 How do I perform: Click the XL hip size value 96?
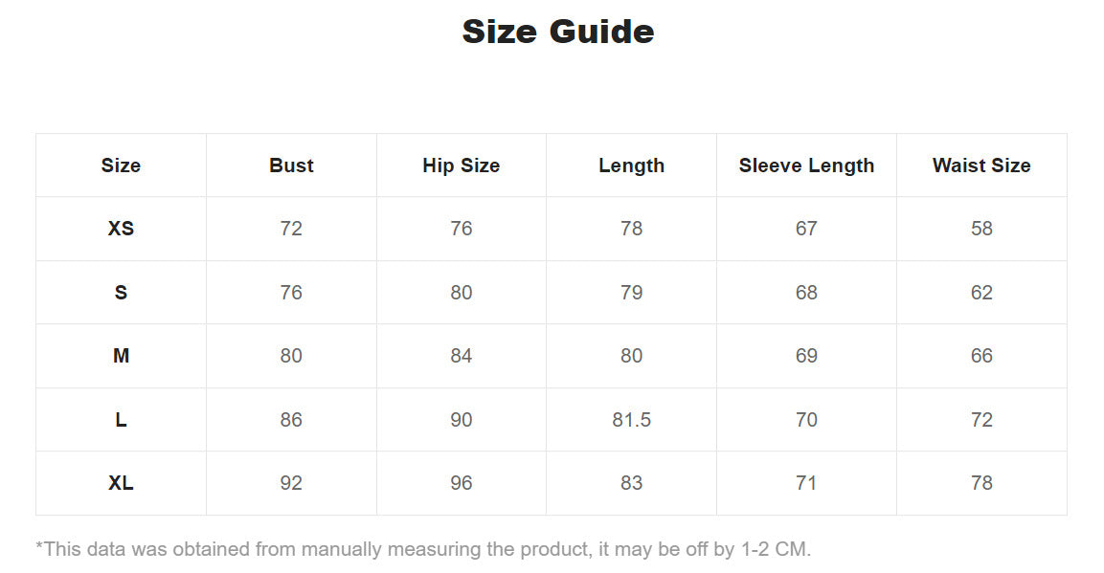[x=461, y=483]
